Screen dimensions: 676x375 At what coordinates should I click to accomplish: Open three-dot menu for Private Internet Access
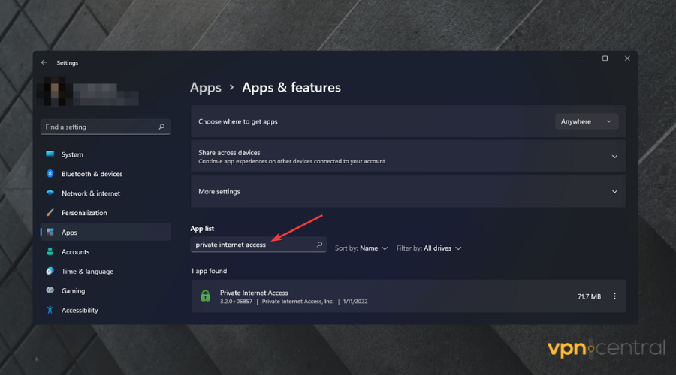[x=614, y=296]
